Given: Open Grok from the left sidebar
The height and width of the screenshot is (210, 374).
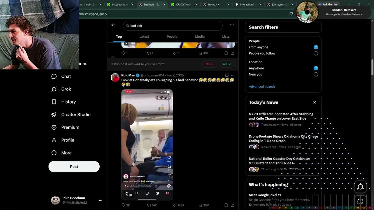Looking at the screenshot, I should [61, 89].
